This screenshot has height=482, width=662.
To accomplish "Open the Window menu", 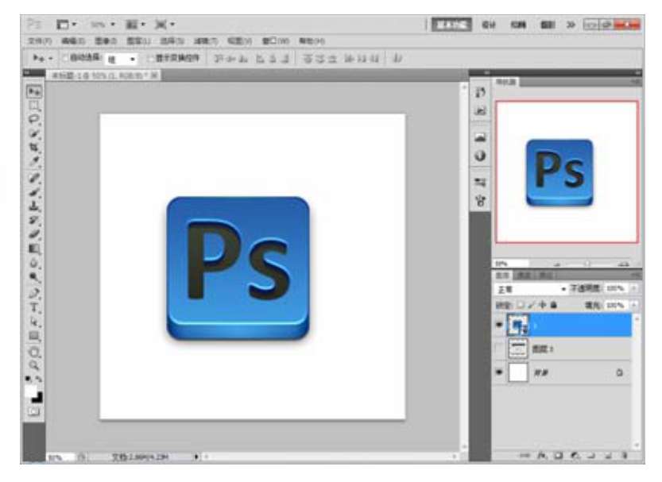I will coord(276,41).
